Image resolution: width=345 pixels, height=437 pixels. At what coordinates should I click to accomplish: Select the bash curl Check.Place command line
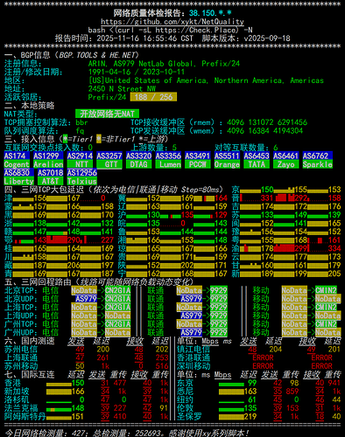point(170,30)
